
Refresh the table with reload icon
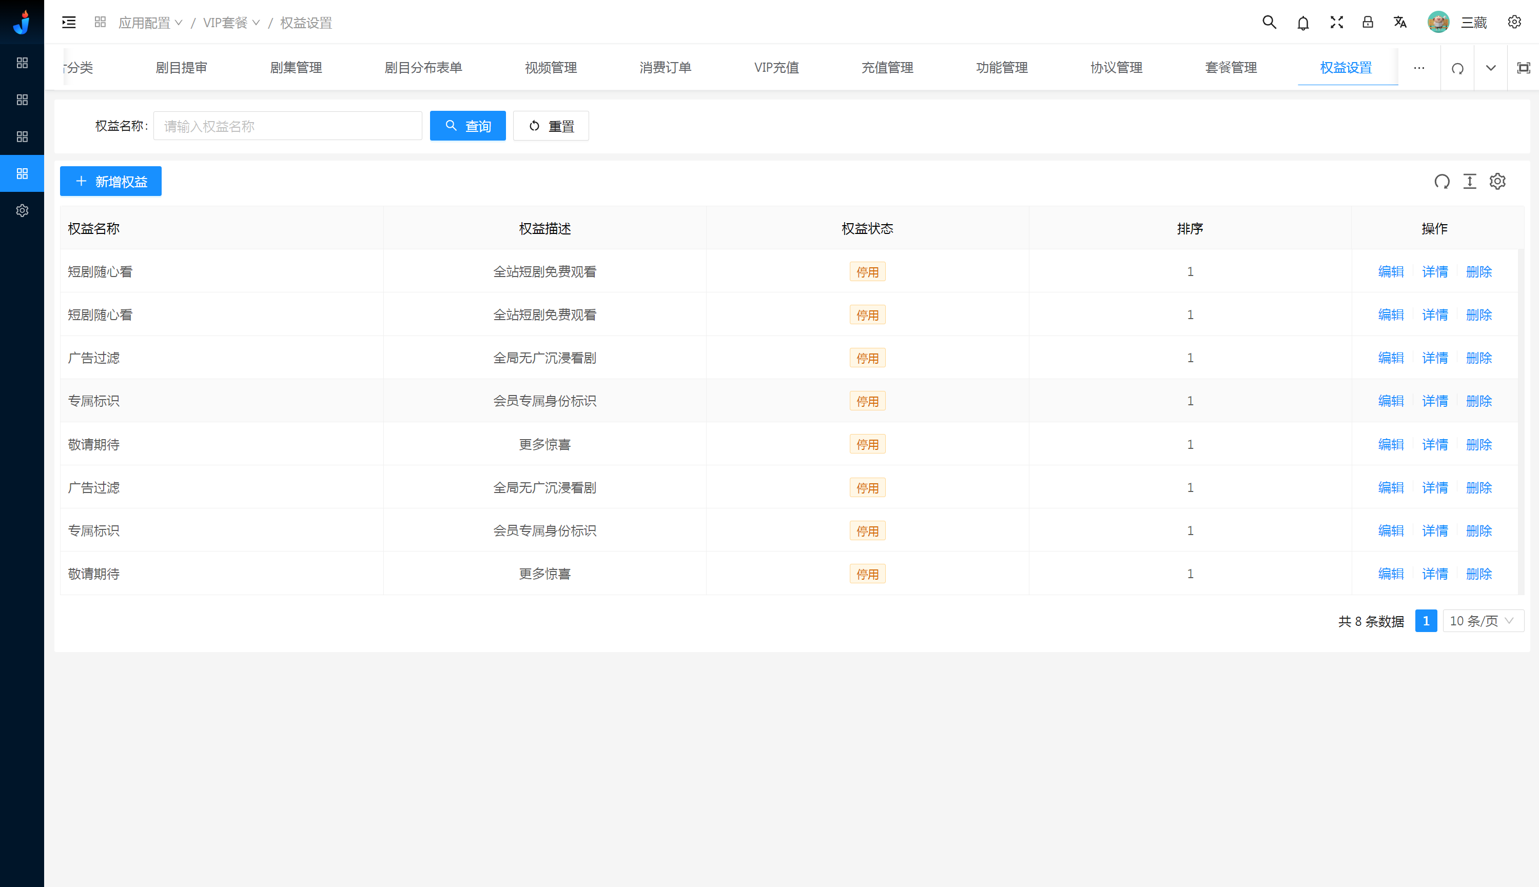click(1441, 182)
